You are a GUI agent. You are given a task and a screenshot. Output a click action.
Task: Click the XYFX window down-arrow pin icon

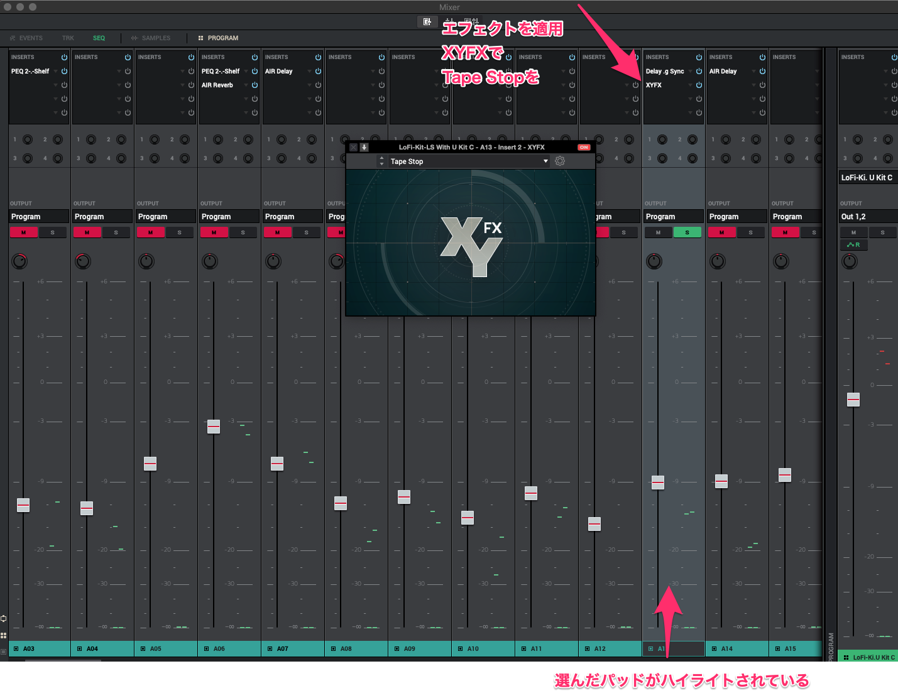[x=364, y=148]
